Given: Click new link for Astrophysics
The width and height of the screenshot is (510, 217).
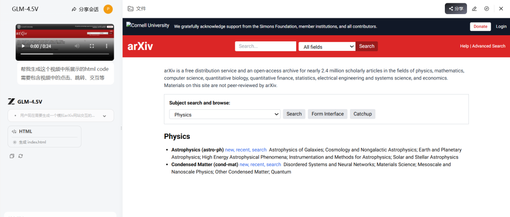Looking at the screenshot, I should click(x=229, y=150).
